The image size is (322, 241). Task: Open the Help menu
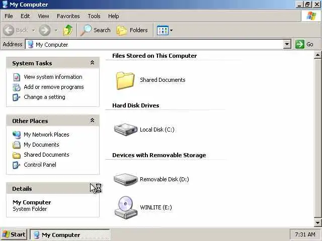(x=114, y=16)
